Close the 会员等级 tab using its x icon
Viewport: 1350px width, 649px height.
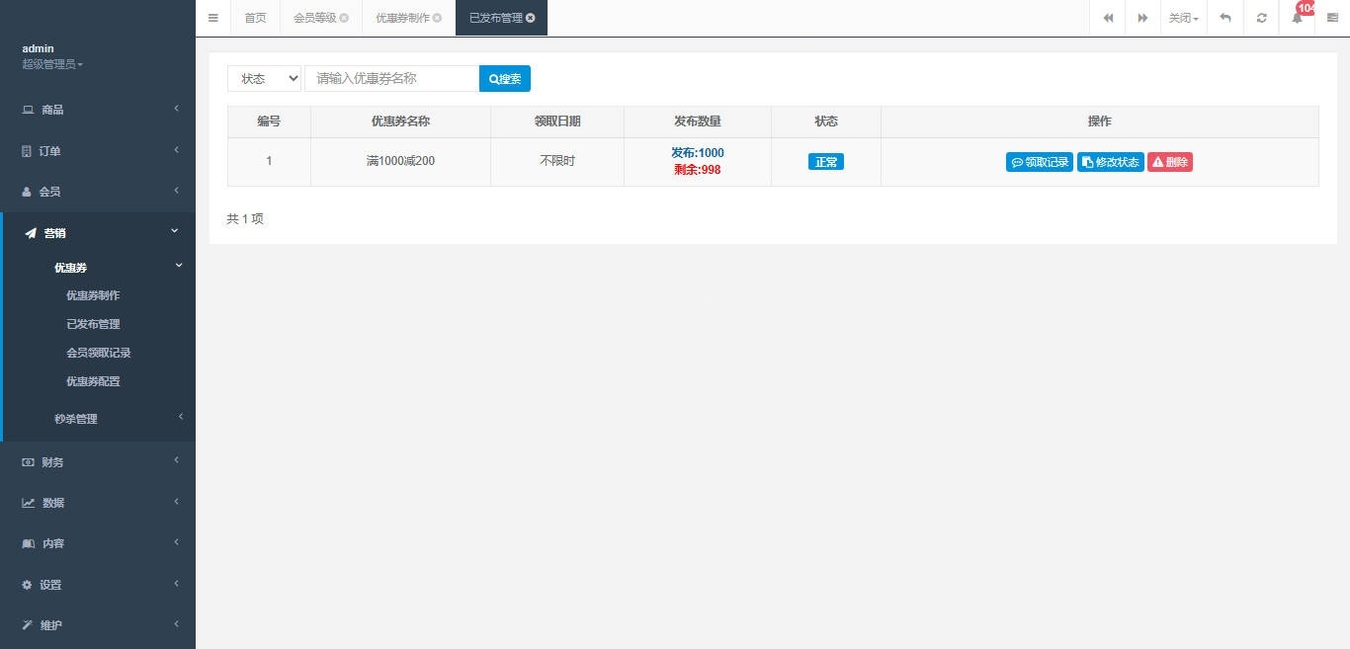pos(344,18)
